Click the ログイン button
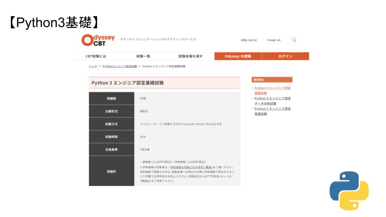This screenshot has height=217, width=386. (285, 56)
